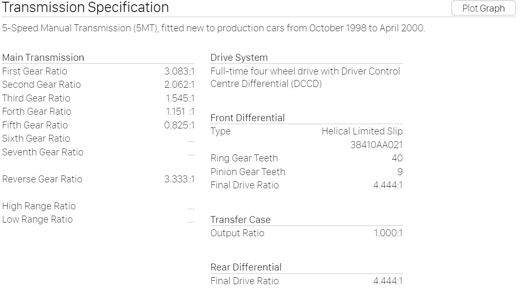This screenshot has width=520, height=294.
Task: Click the Drive System section heading
Action: (239, 58)
